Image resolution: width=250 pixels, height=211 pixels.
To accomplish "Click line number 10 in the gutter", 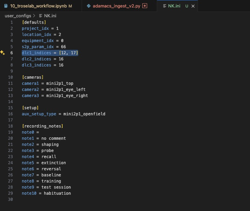I will point(11,77).
